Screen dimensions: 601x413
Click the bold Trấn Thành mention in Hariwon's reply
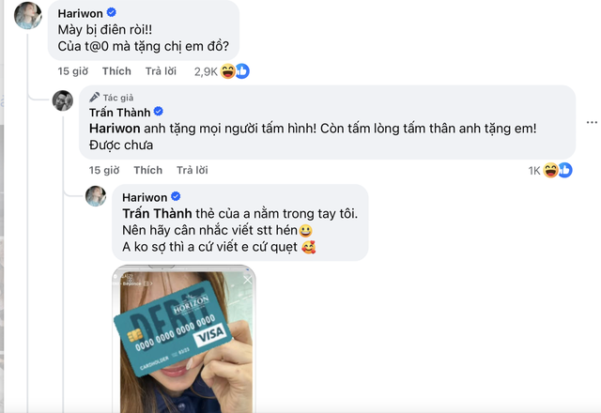157,213
